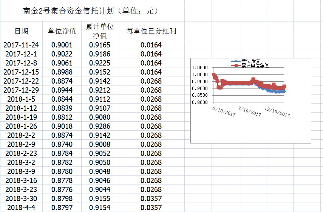The height and width of the screenshot is (212, 323).
Task: Click the 1.0500 label on chart axis
Action: point(199,68)
